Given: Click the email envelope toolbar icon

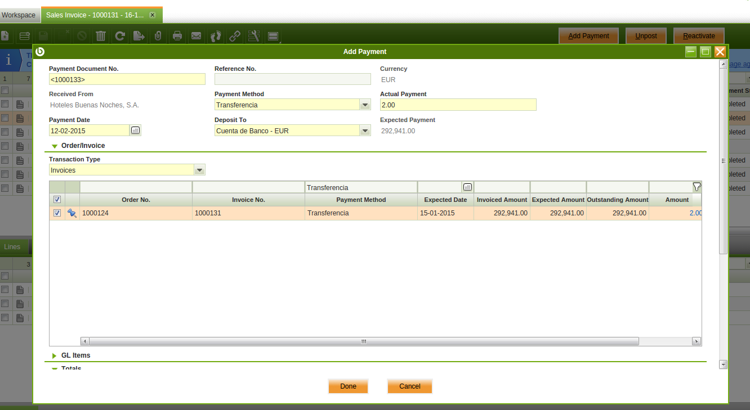Looking at the screenshot, I should (196, 36).
